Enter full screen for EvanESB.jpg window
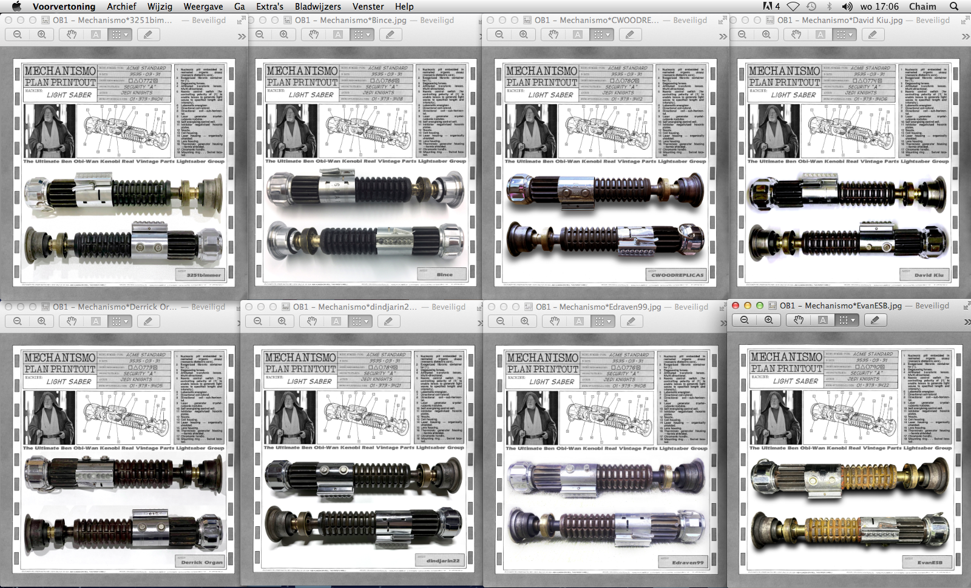The image size is (971, 588). tap(966, 306)
